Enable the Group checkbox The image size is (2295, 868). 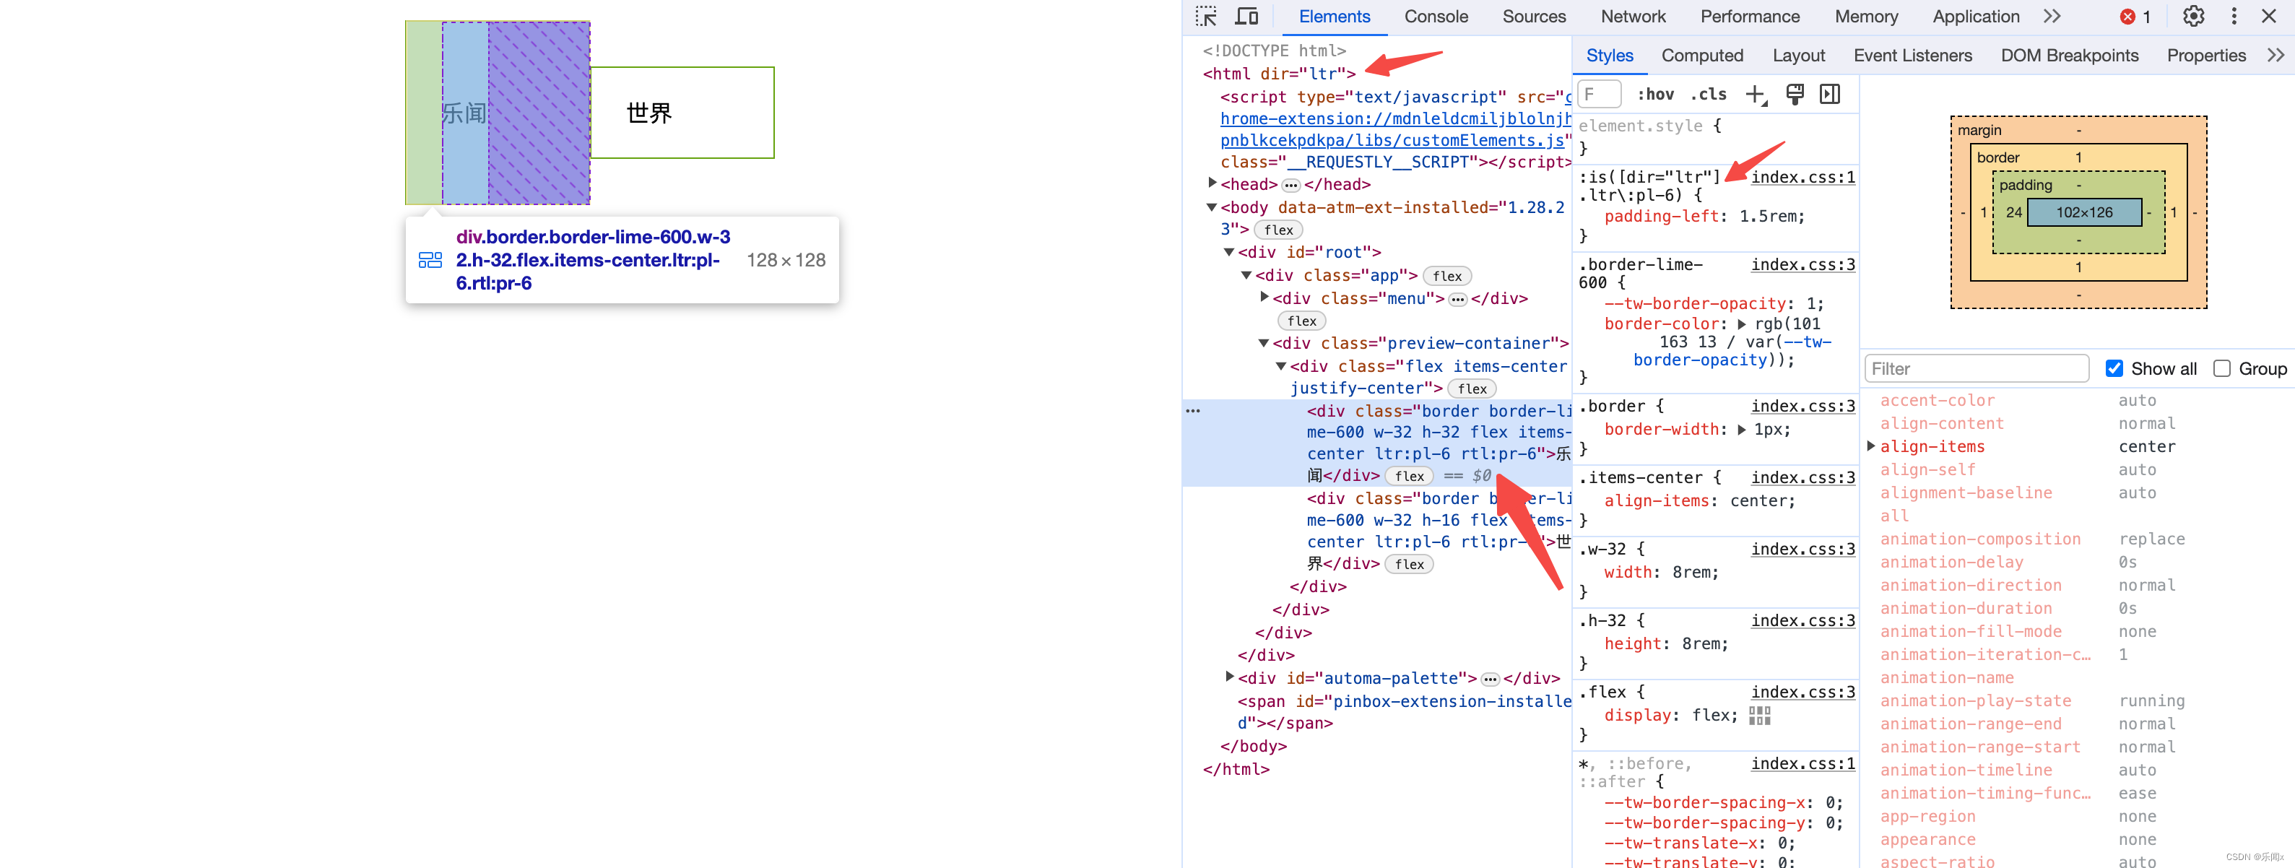(2222, 369)
